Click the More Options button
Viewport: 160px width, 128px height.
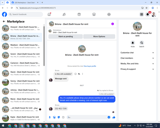coord(99,36)
